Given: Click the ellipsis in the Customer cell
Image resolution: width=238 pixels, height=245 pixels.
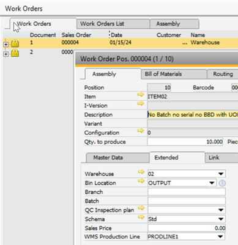Looking at the screenshot, I should [185, 43].
